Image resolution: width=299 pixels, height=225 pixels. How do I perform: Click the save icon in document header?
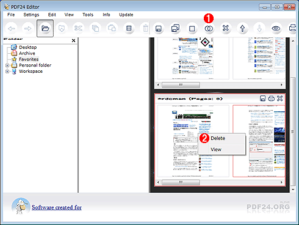pyautogui.click(x=262, y=98)
